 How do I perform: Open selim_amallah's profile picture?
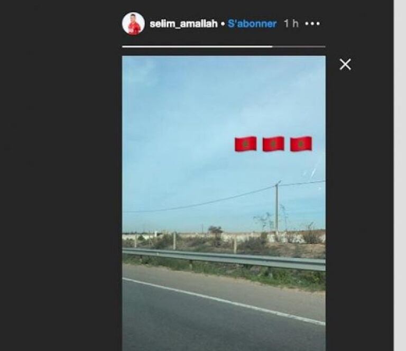133,24
